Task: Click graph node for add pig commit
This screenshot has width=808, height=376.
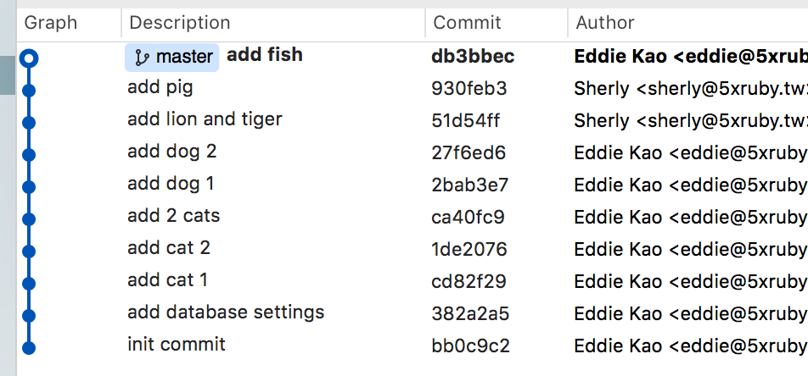Action: tap(30, 90)
